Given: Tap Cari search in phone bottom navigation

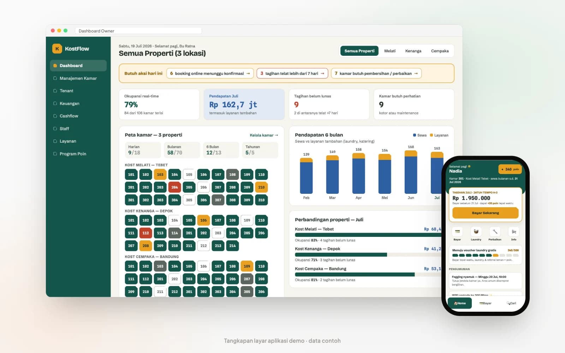Looking at the screenshot, I should (x=511, y=303).
